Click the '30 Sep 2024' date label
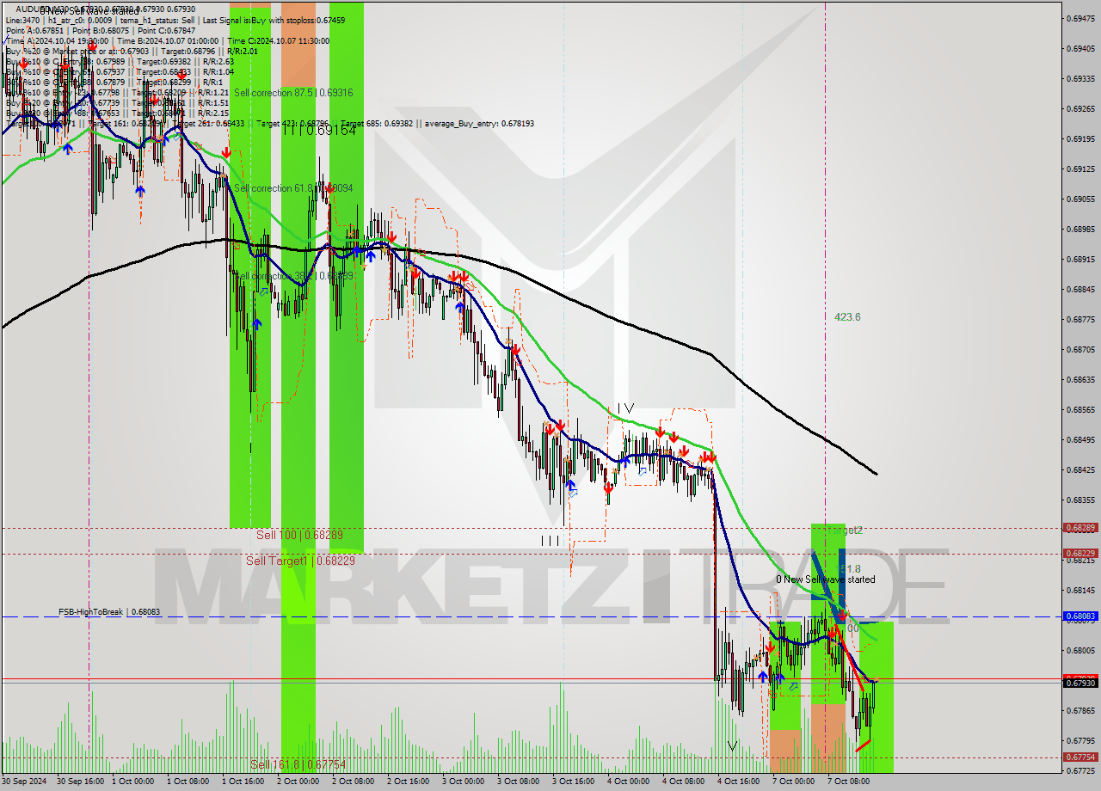The height and width of the screenshot is (791, 1101). (x=24, y=782)
